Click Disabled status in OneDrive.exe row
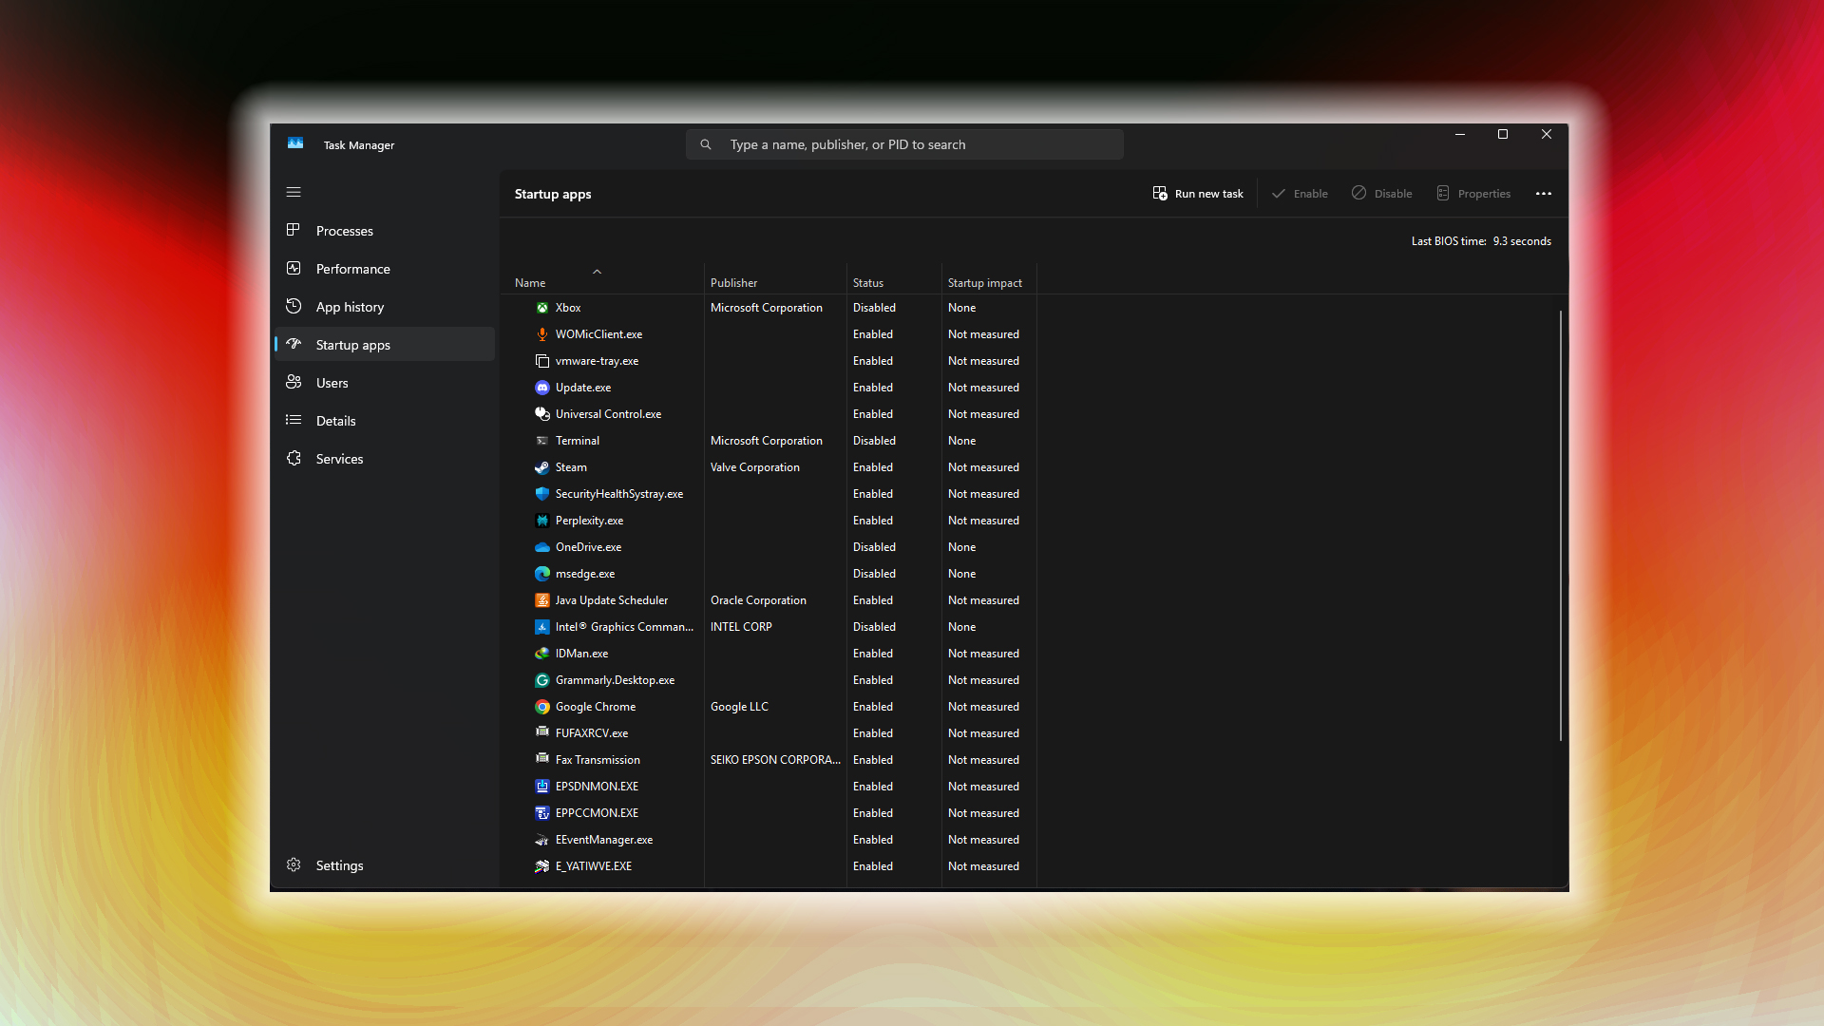 click(874, 547)
